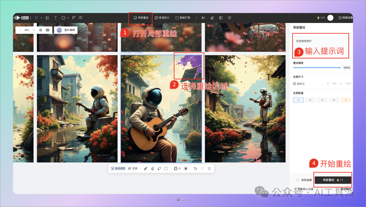This screenshot has height=207, width=366.
Task: Select the Brush in the bottom toolbar
Action: [146, 168]
